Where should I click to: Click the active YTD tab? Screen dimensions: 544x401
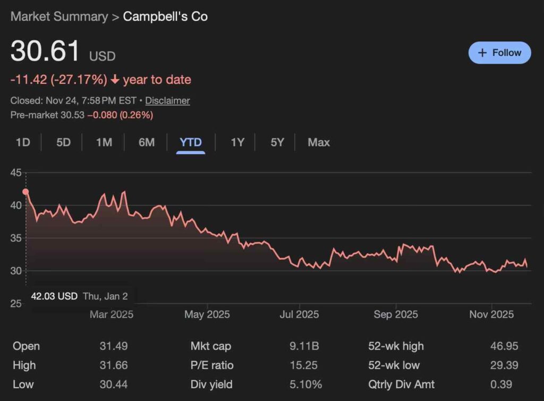[191, 142]
